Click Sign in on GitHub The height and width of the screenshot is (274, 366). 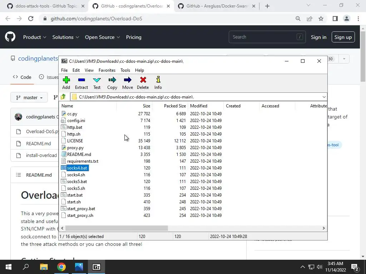pos(318,37)
